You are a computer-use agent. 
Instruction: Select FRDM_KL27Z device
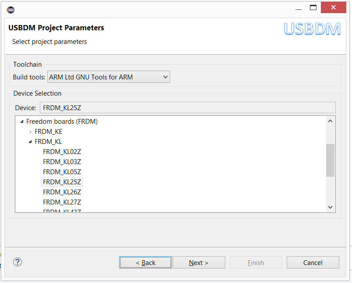(x=62, y=202)
